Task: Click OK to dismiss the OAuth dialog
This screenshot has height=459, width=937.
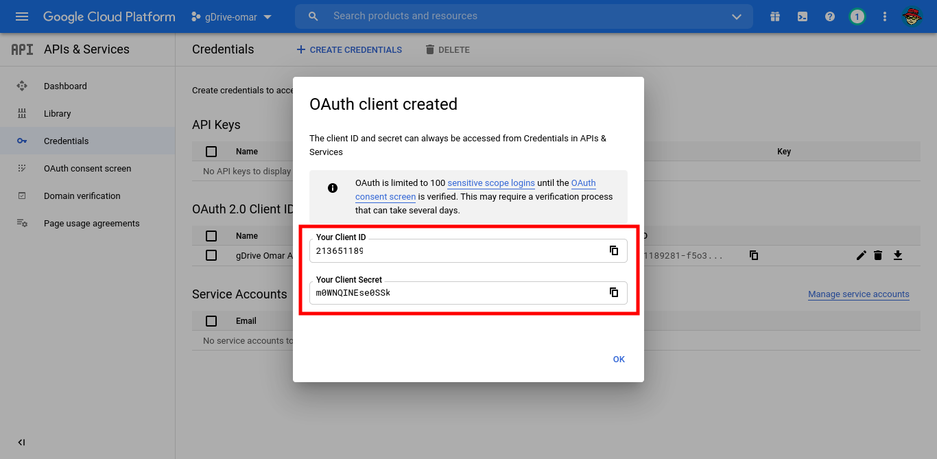Action: click(x=618, y=359)
